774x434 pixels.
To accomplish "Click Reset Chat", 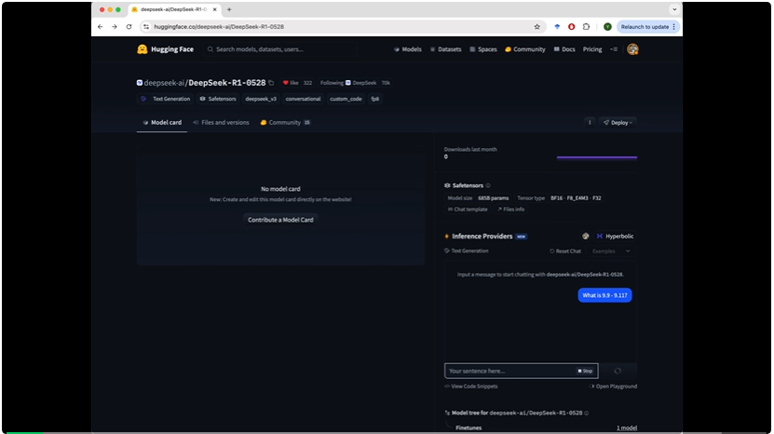I will pyautogui.click(x=565, y=251).
